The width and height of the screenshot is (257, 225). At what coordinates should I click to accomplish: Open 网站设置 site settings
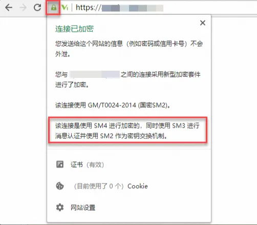click(83, 208)
